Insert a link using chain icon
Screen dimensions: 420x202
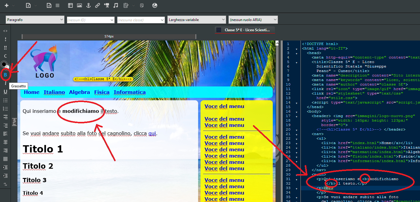click(97, 5)
